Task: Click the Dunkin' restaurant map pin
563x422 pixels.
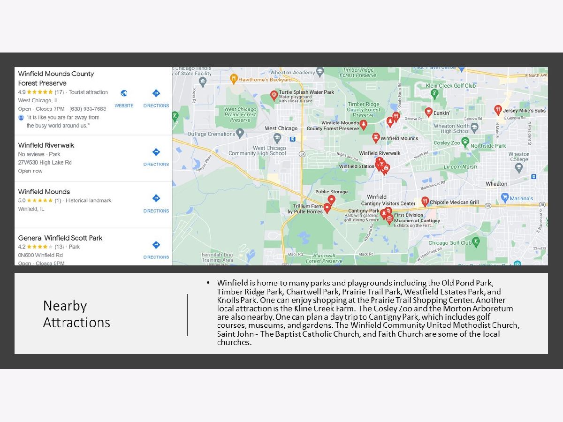Action: point(428,112)
